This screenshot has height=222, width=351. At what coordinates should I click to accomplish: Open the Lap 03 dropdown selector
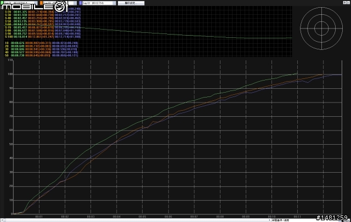click(99, 3)
